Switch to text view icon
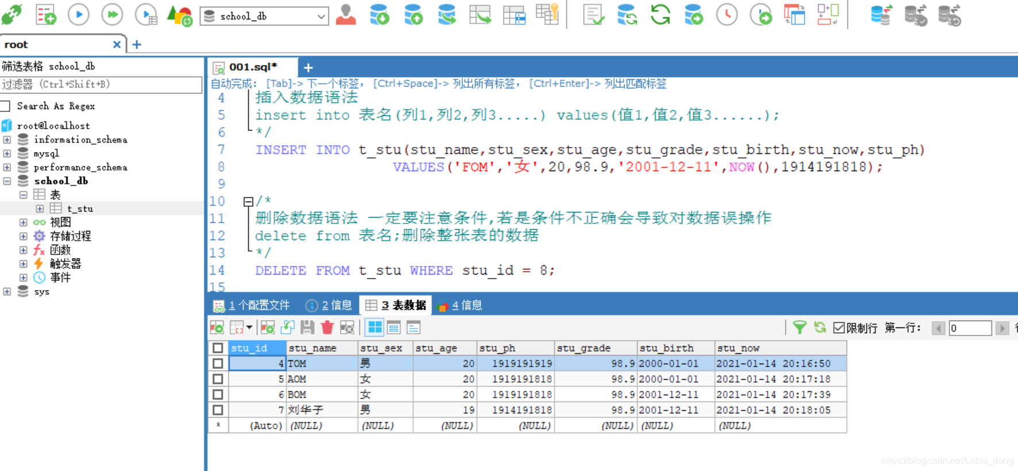Image resolution: width=1018 pixels, height=471 pixels. [413, 327]
